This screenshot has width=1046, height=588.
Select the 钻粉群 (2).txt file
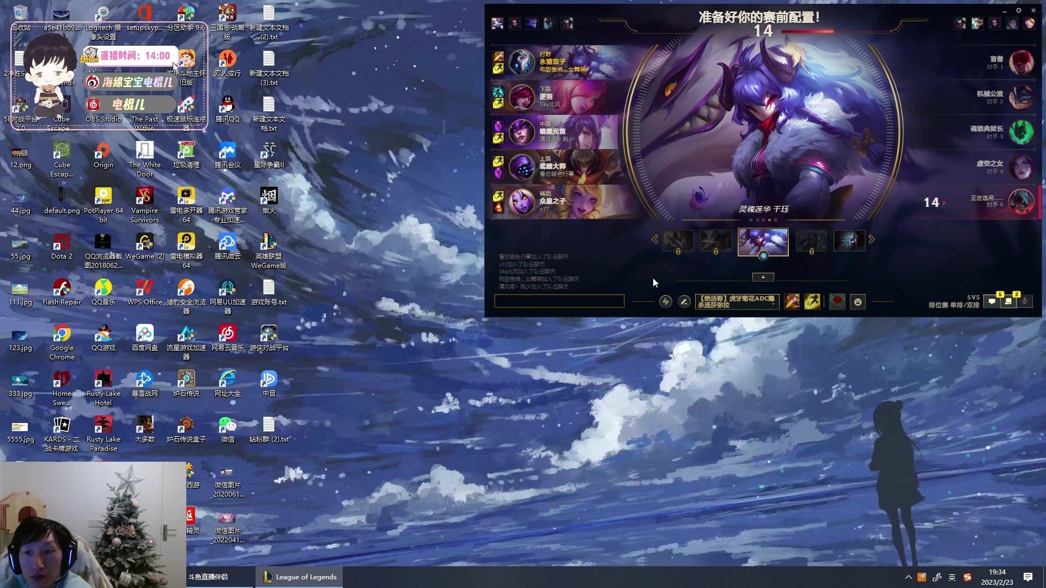click(269, 429)
